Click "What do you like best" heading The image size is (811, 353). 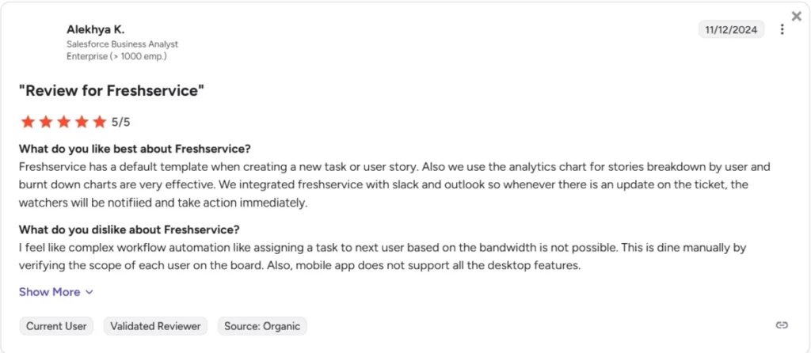click(x=135, y=150)
